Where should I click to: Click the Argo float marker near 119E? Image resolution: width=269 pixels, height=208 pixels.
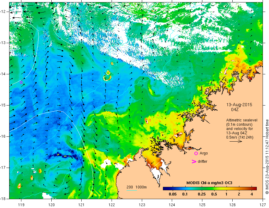click(x=21, y=82)
